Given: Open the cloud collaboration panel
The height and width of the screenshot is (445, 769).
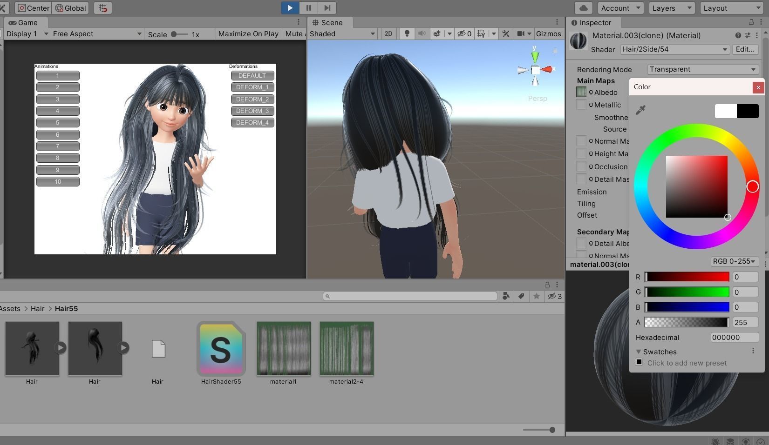Looking at the screenshot, I should 583,8.
